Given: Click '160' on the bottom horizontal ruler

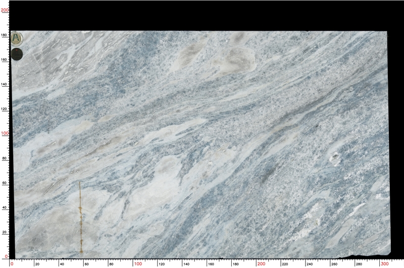Looking at the screenshot, I should coord(211,264).
